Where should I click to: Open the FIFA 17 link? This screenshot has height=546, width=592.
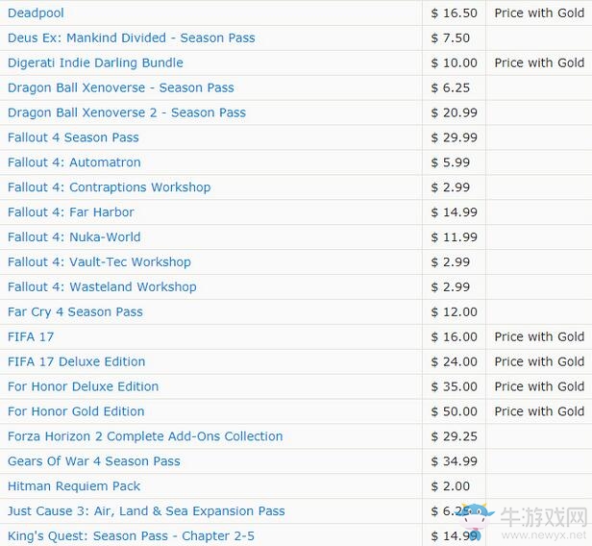tap(31, 337)
